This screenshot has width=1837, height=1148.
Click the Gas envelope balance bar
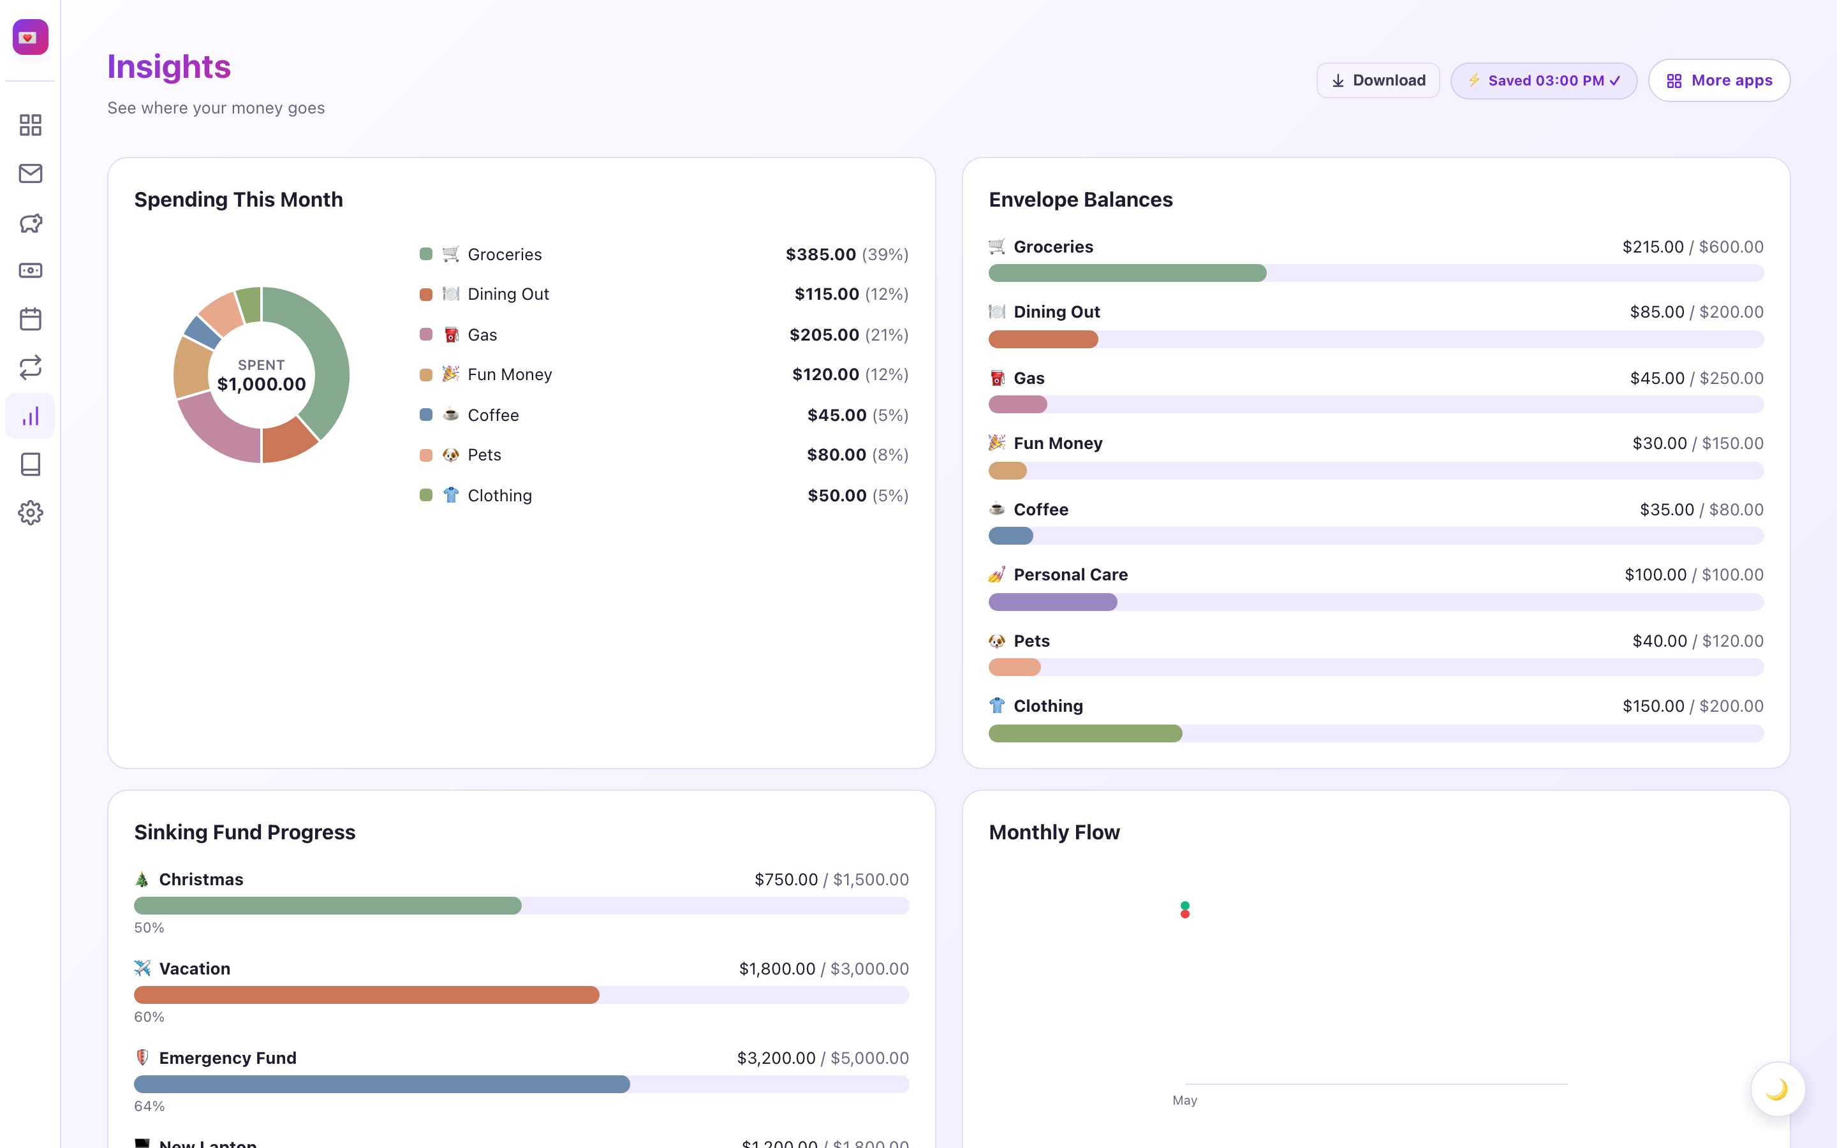click(1375, 405)
